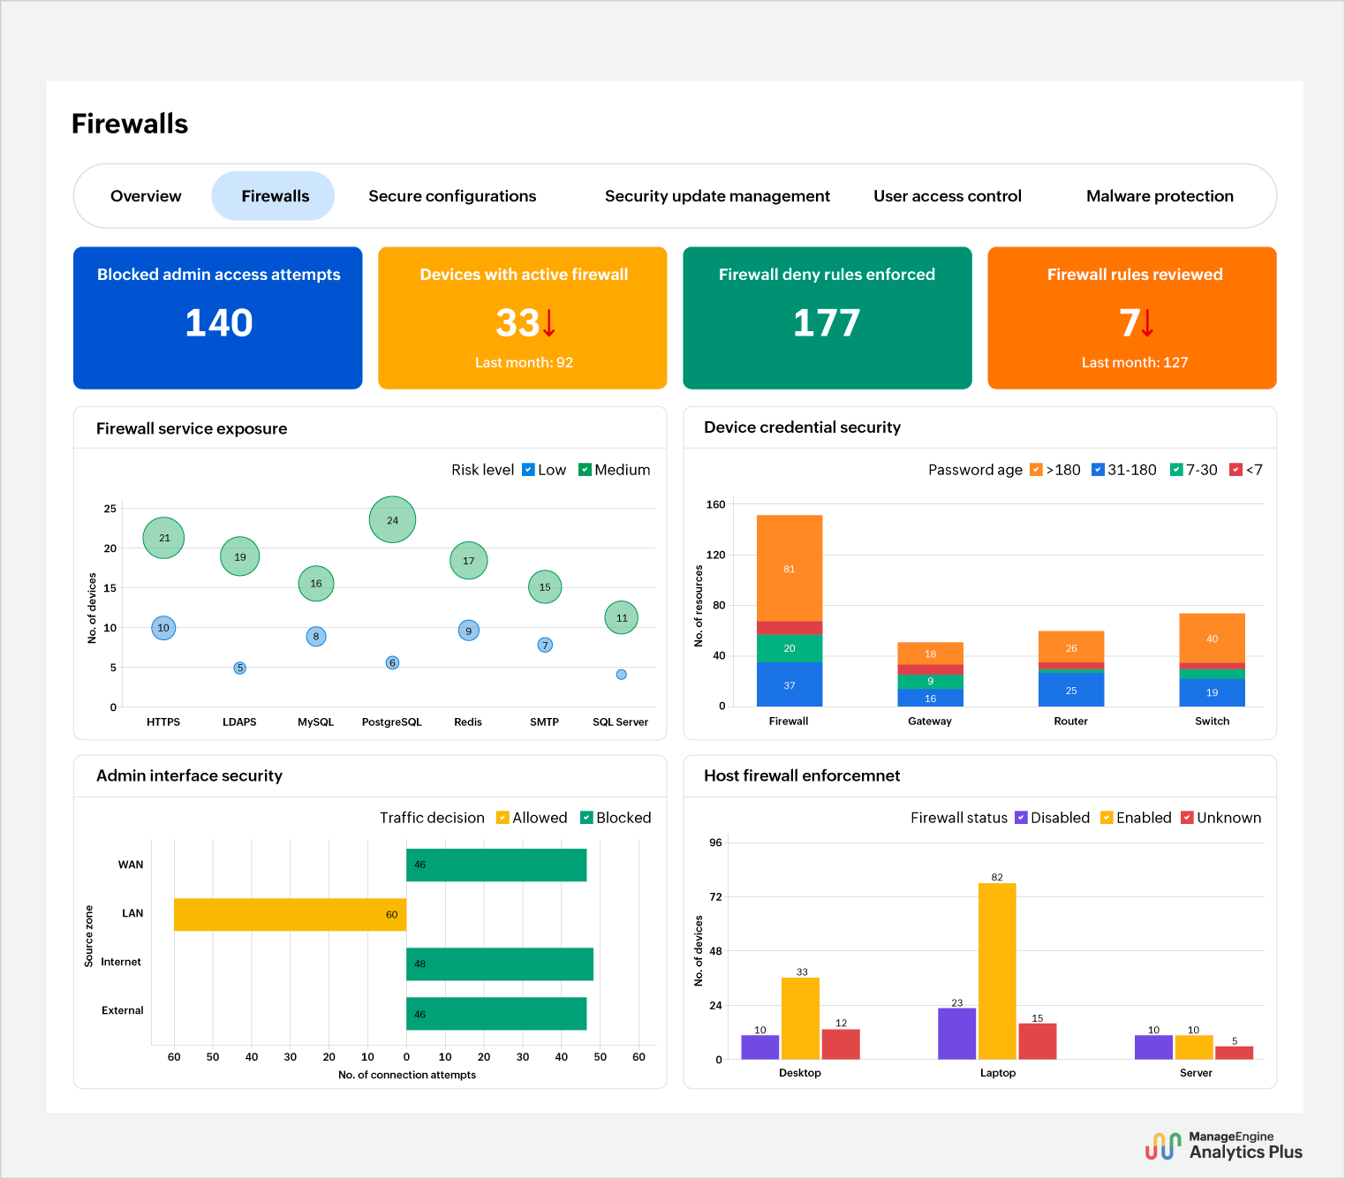The height and width of the screenshot is (1179, 1345).
Task: Click the WAN blocked bar labeled 46
Action: pyautogui.click(x=496, y=865)
